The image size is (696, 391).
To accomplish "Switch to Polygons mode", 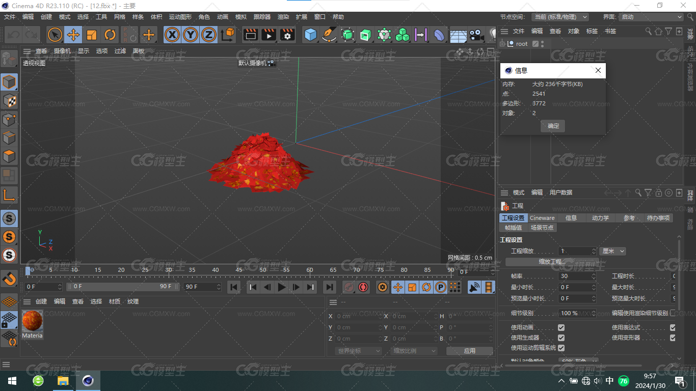I will point(9,156).
